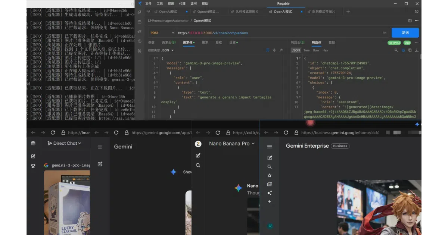Screen dimensions: 448x235
Task: Click the star icon in the Gemini Enterprise sidebar
Action: [x=270, y=175]
